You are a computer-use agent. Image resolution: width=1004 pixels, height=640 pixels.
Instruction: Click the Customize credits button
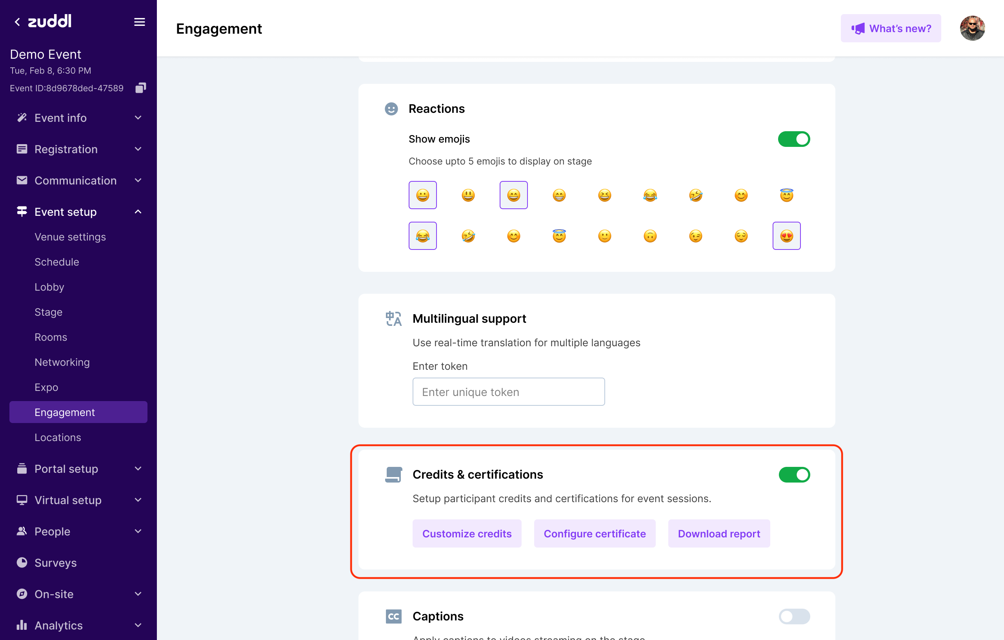[x=467, y=533]
